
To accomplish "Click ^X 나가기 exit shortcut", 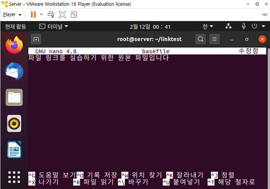I will (44, 182).
